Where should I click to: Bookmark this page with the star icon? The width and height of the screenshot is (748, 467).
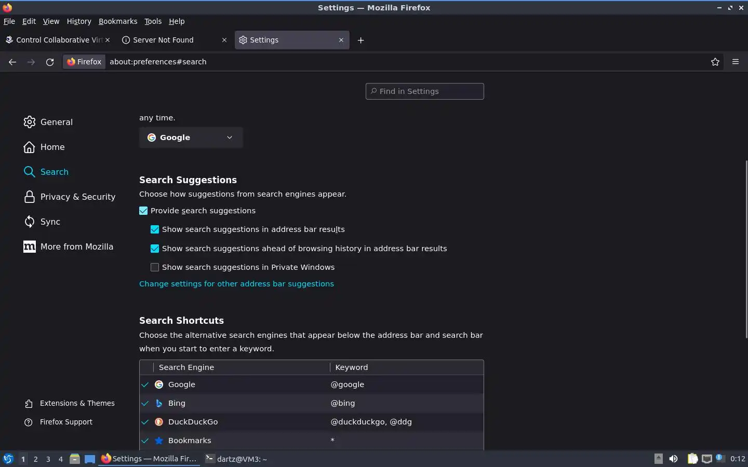(x=715, y=62)
